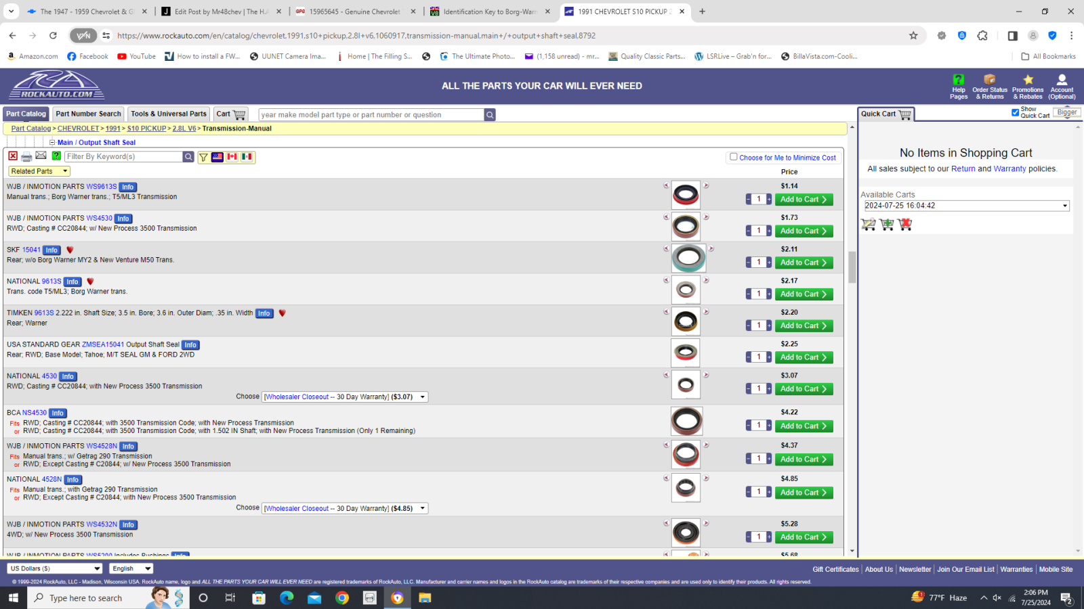The width and height of the screenshot is (1084, 609).
Task: Increase quantity for the $1.14 WS9613S seal
Action: point(769,199)
